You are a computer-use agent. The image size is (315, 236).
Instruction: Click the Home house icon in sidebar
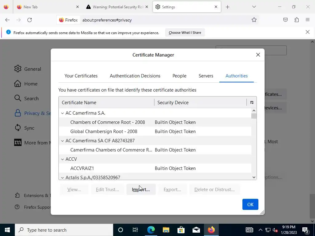pyautogui.click(x=18, y=84)
